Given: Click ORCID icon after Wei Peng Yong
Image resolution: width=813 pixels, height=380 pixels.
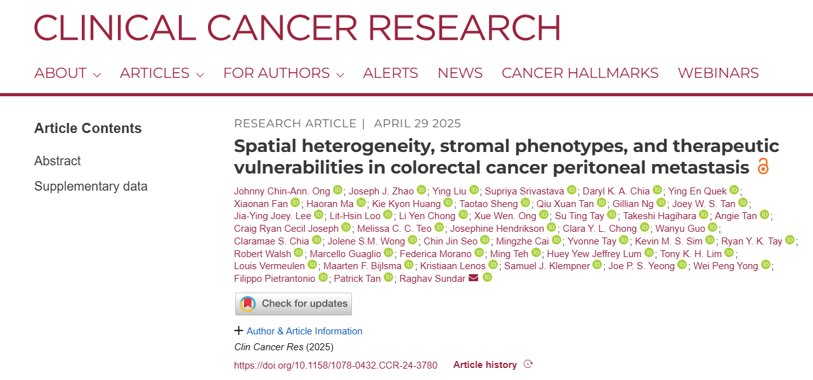Looking at the screenshot, I should tap(766, 265).
